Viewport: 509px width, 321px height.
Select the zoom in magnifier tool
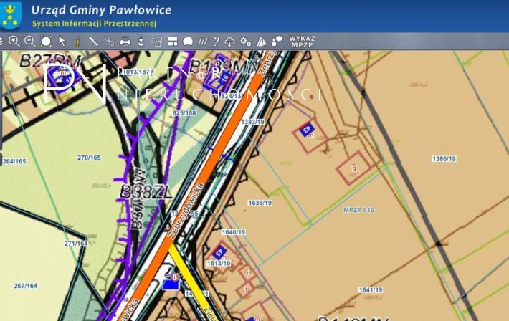tap(14, 42)
